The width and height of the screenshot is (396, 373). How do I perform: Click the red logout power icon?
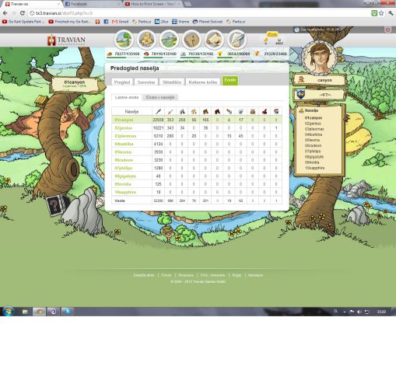[387, 30]
